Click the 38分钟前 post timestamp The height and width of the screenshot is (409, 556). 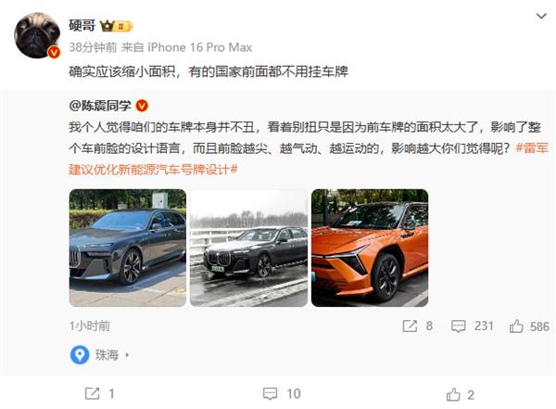coord(93,47)
